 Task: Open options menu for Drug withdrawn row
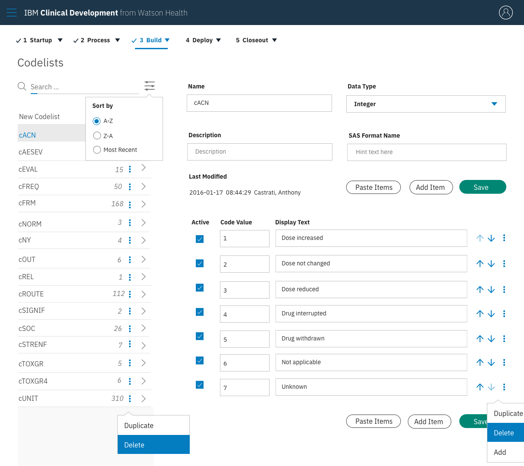504,339
